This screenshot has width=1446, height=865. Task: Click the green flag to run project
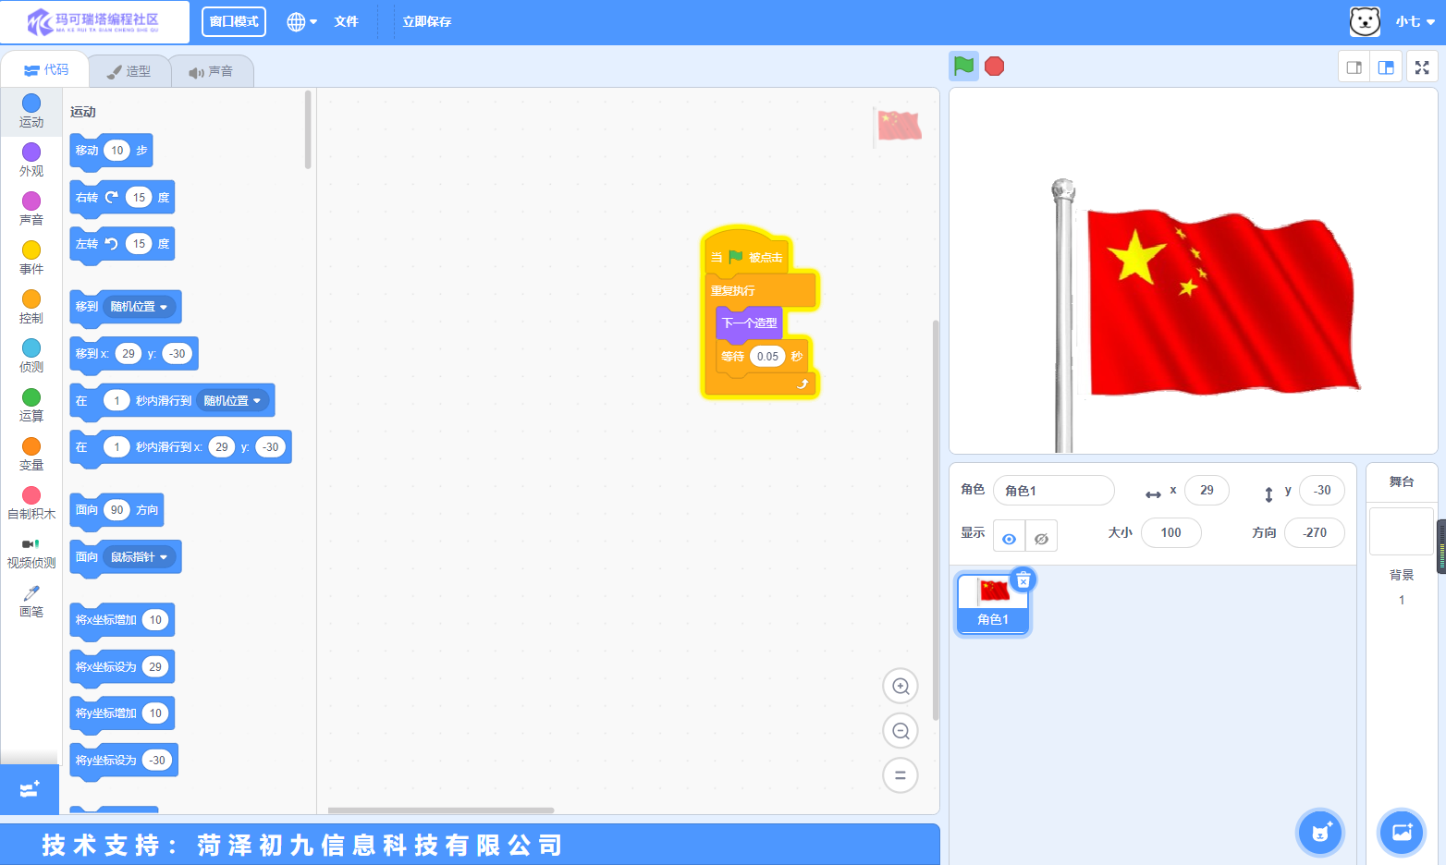(x=963, y=66)
